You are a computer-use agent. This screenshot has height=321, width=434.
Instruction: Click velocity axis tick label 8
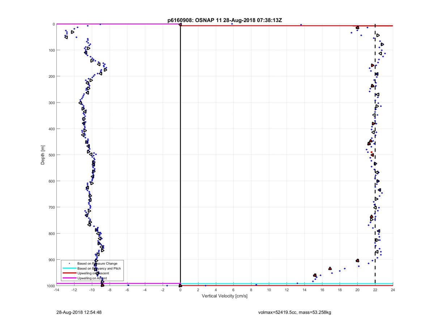click(x=251, y=290)
